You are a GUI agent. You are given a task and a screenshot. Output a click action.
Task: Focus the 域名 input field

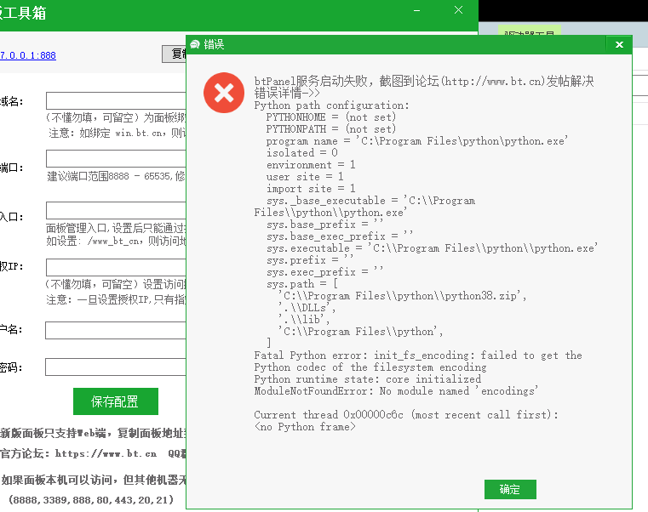[116, 100]
